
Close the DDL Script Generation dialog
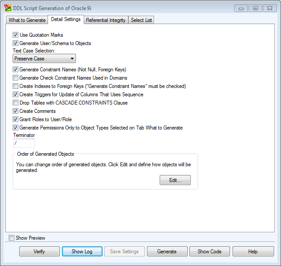point(270,8)
